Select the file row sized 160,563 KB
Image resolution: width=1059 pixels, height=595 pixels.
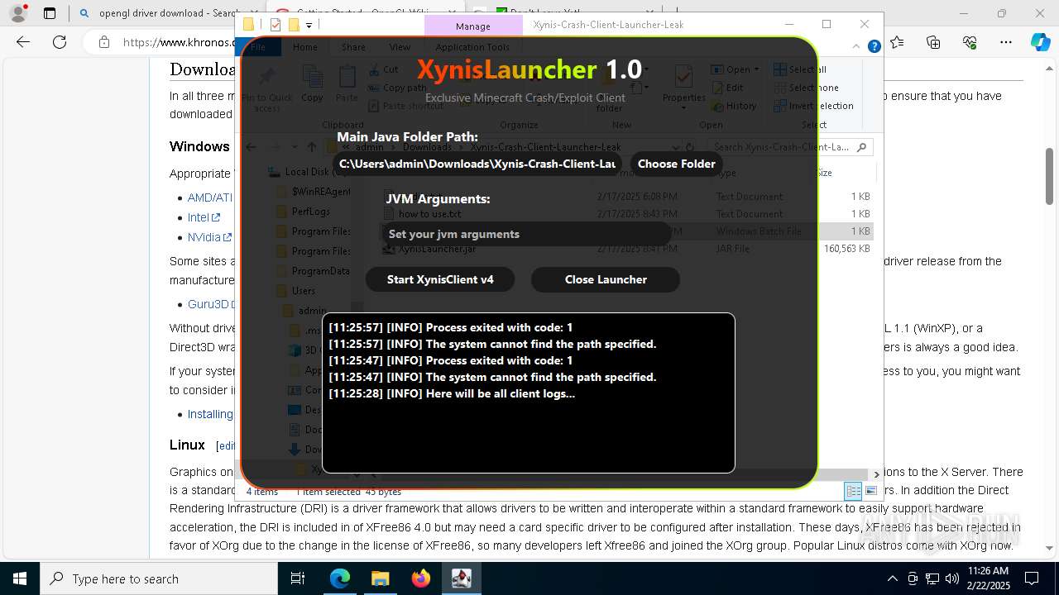pyautogui.click(x=626, y=249)
